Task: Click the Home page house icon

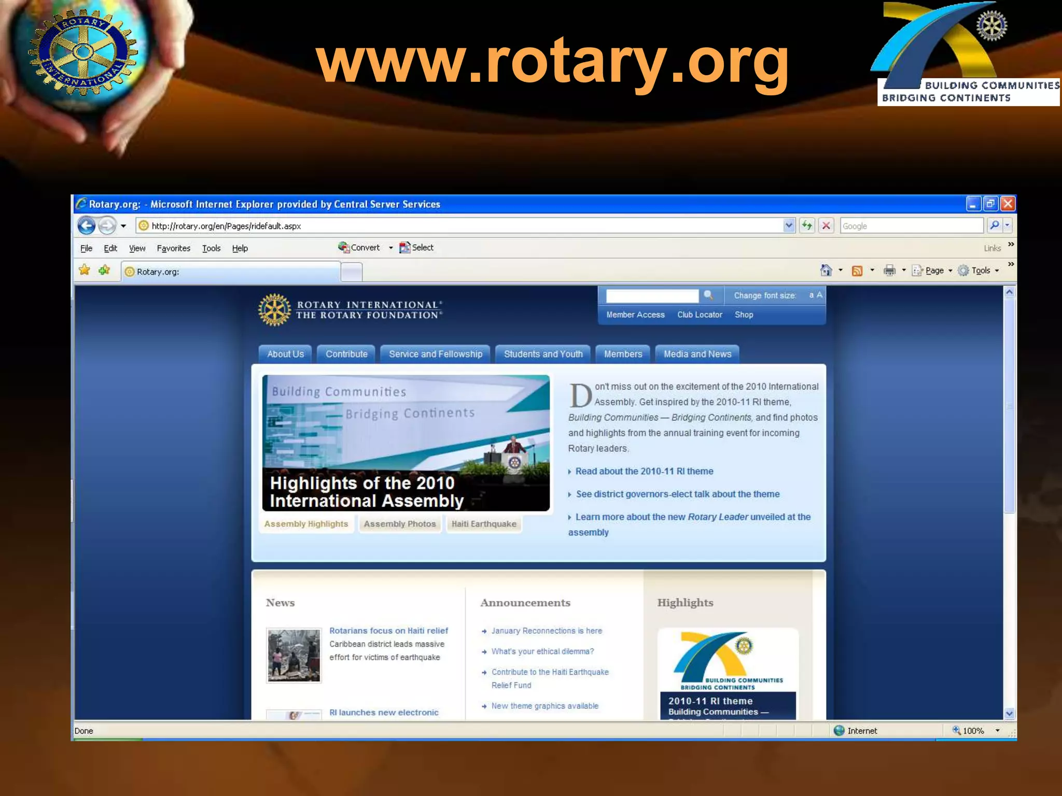Action: pos(826,270)
